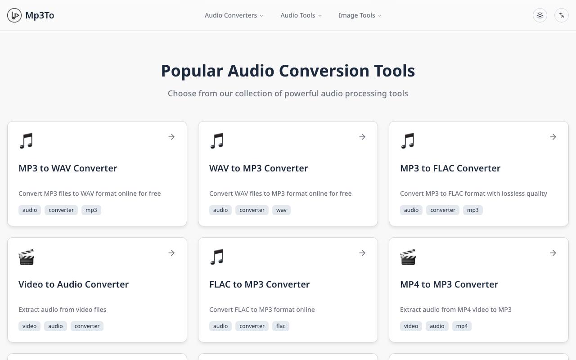Expand the Audio Converters dropdown menu
576x360 pixels.
pyautogui.click(x=234, y=15)
